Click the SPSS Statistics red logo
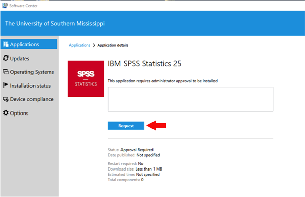The width and height of the screenshot is (305, 197). click(x=86, y=79)
